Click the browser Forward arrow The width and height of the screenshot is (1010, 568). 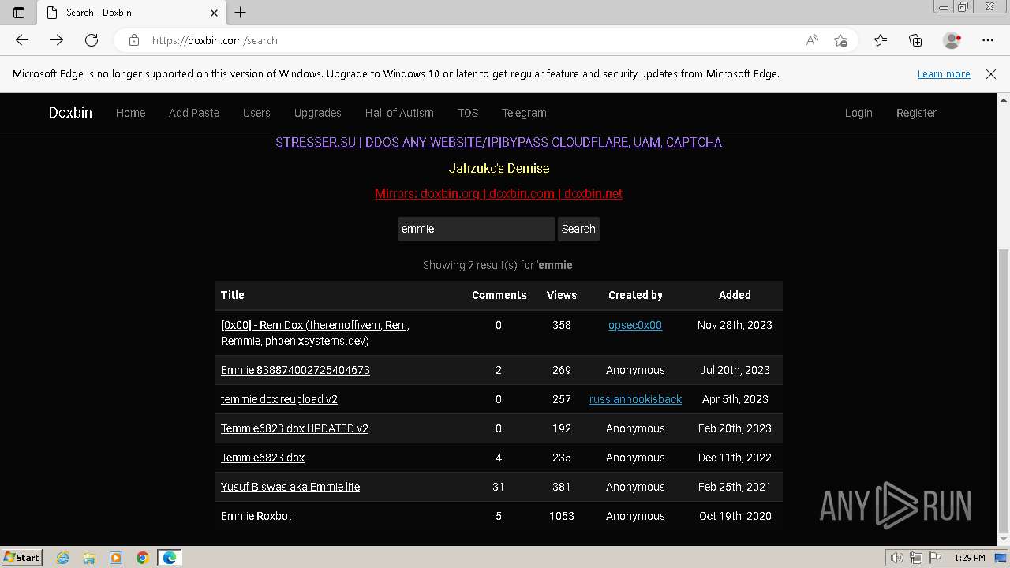point(57,40)
